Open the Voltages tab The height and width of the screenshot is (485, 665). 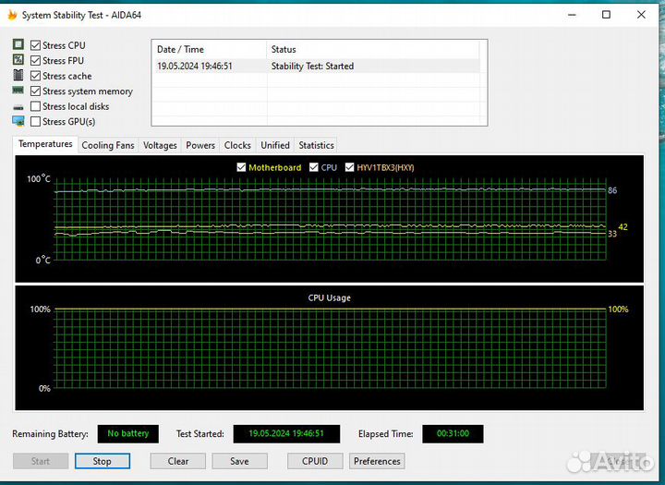pos(160,145)
